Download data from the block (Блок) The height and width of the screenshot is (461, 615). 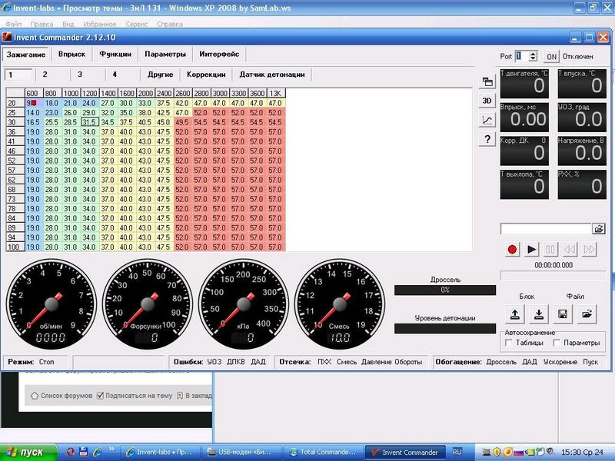pos(539,314)
